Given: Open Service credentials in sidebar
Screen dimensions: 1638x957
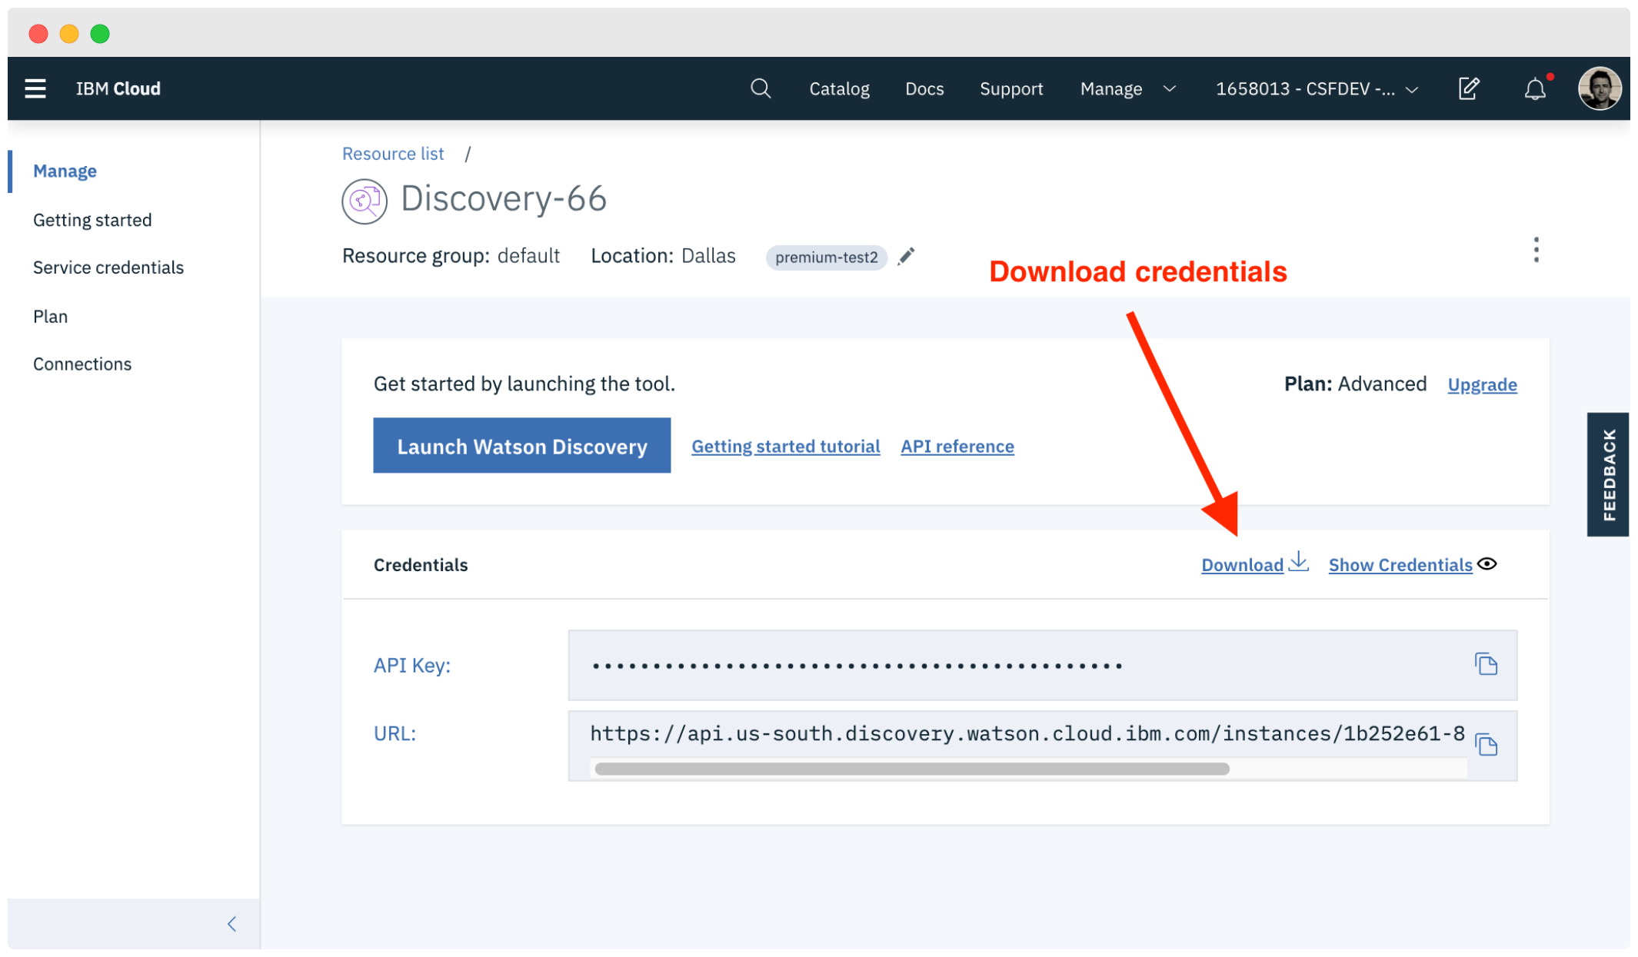Looking at the screenshot, I should coord(108,267).
